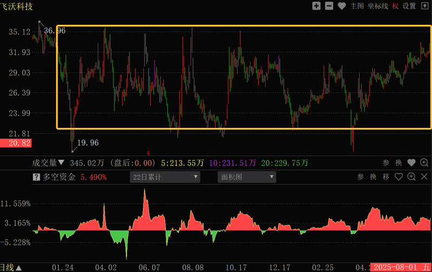This screenshot has height=272, width=432.
Task: Click the magnifier icon in 成交量 row
Action: tap(423, 162)
